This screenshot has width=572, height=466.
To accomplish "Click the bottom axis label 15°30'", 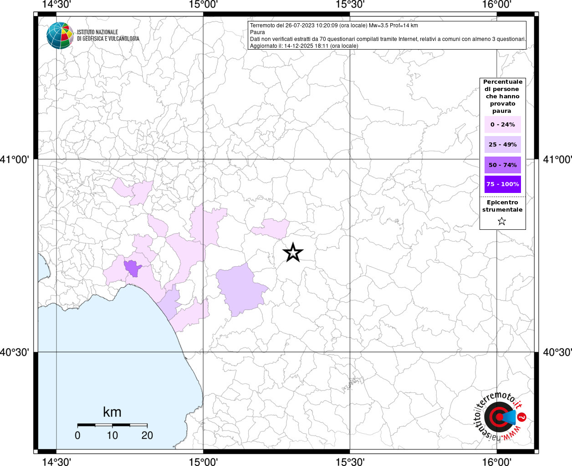I will click(350, 462).
